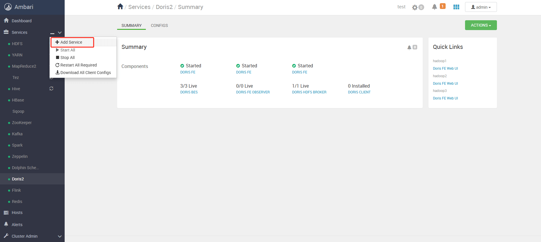Select Add Service from the menu
The width and height of the screenshot is (541, 242).
coord(71,42)
